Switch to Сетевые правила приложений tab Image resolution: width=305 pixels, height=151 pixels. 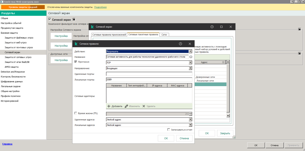pyautogui.click(x=109, y=34)
